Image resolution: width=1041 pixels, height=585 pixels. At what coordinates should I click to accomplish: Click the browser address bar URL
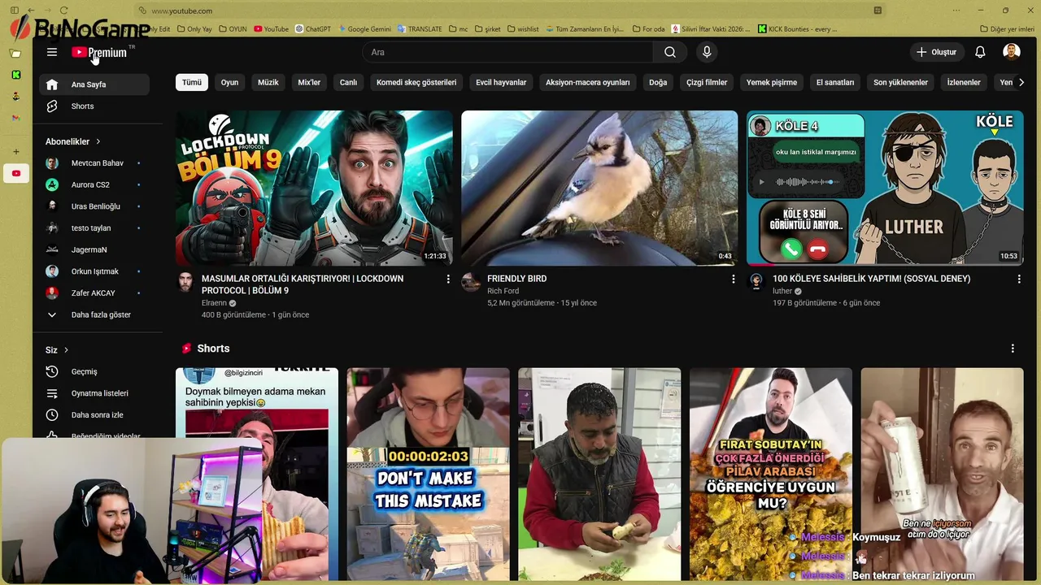tap(182, 11)
